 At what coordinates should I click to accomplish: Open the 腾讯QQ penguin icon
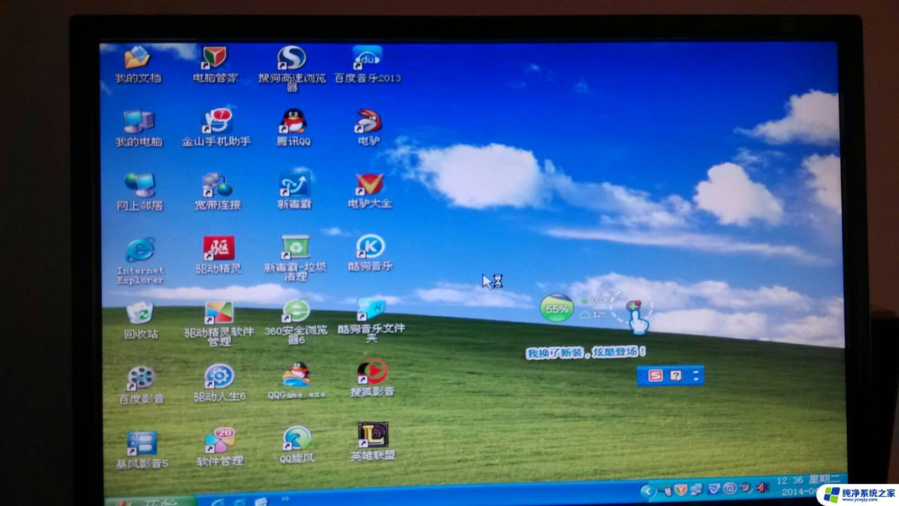pos(293,128)
